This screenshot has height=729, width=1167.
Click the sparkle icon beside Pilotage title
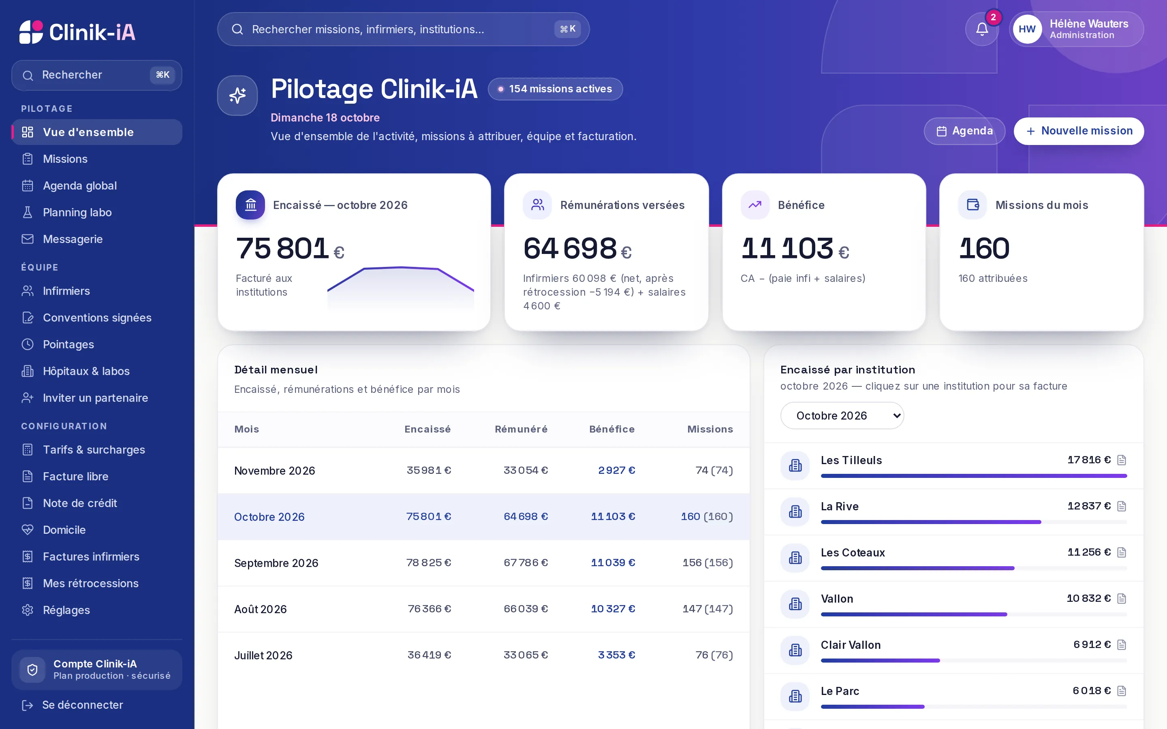237,96
